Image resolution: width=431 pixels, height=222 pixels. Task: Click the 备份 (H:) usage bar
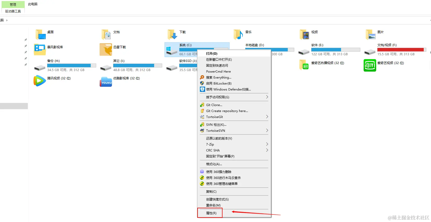coord(71,65)
